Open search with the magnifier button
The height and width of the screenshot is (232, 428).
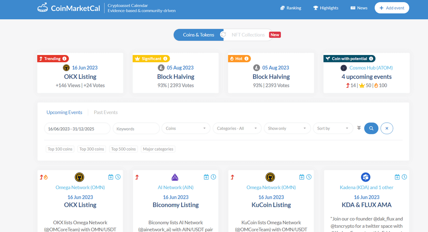point(371,128)
